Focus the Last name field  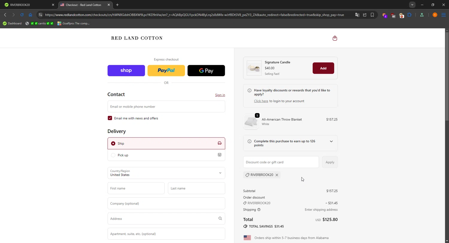coord(196,188)
